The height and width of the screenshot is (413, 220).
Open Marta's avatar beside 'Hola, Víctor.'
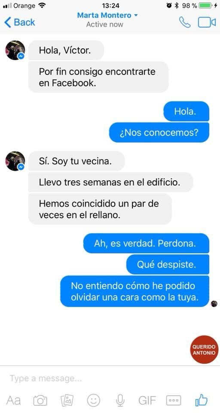click(15, 50)
